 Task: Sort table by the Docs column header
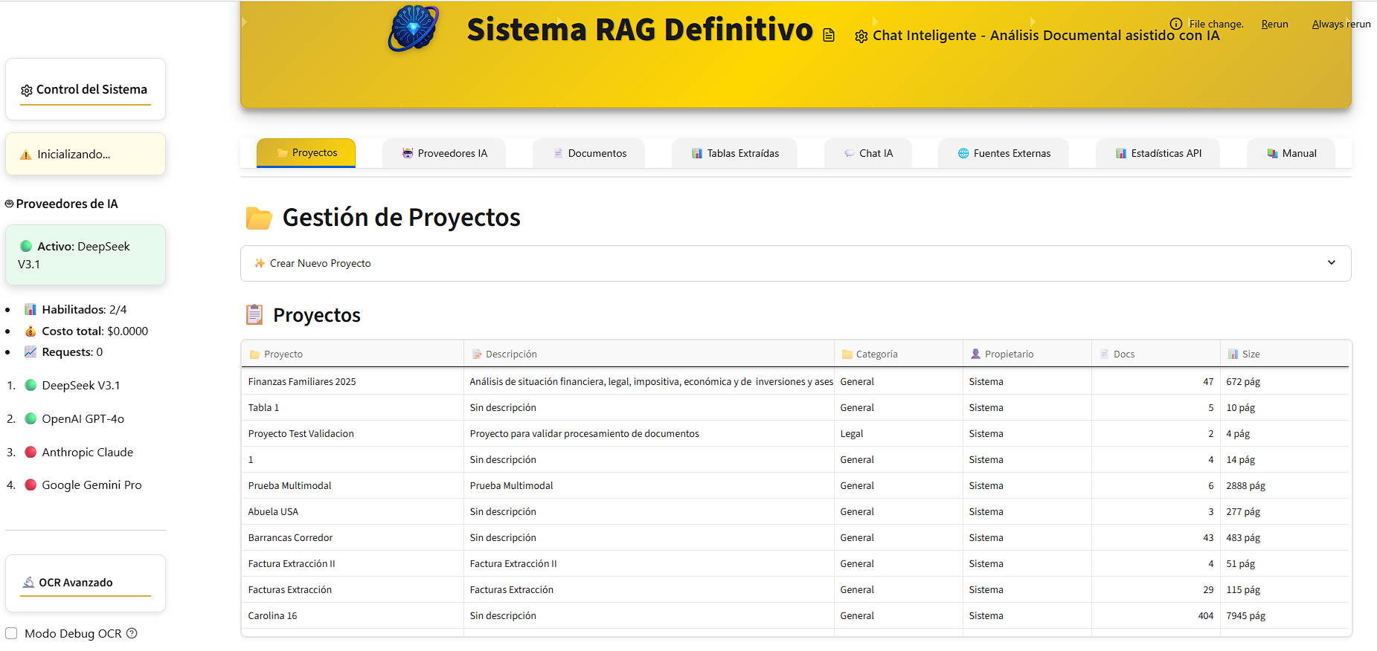tap(1123, 354)
